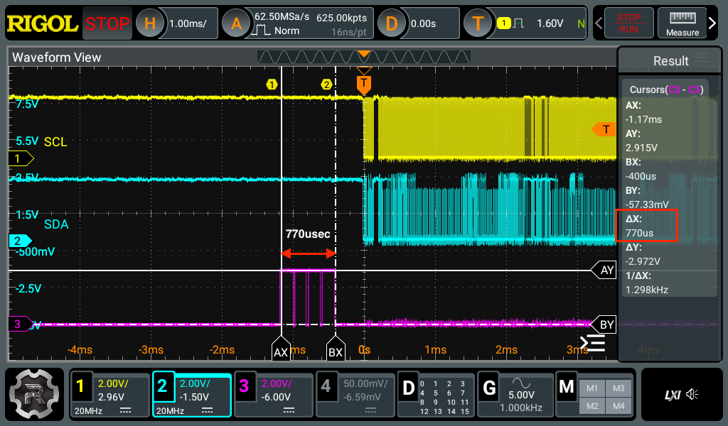
Task: Select math channel M4
Action: [x=619, y=406]
